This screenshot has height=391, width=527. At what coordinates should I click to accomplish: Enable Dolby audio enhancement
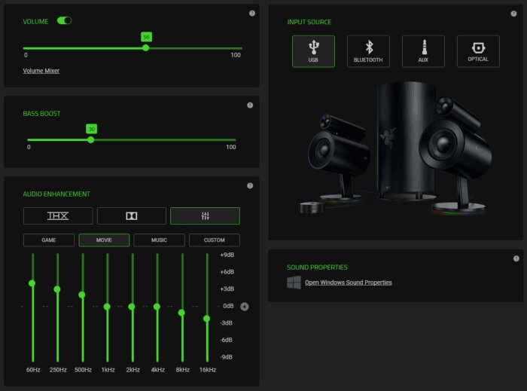(132, 215)
